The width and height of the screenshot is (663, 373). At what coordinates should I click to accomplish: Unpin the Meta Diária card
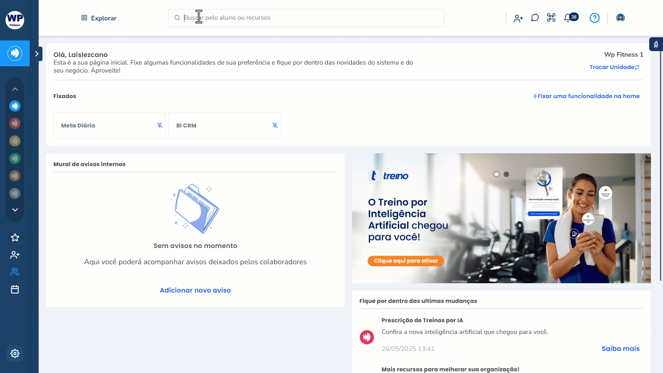tap(160, 125)
